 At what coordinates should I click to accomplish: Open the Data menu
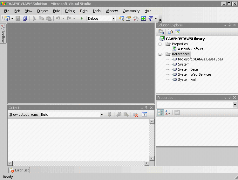coord(84,11)
